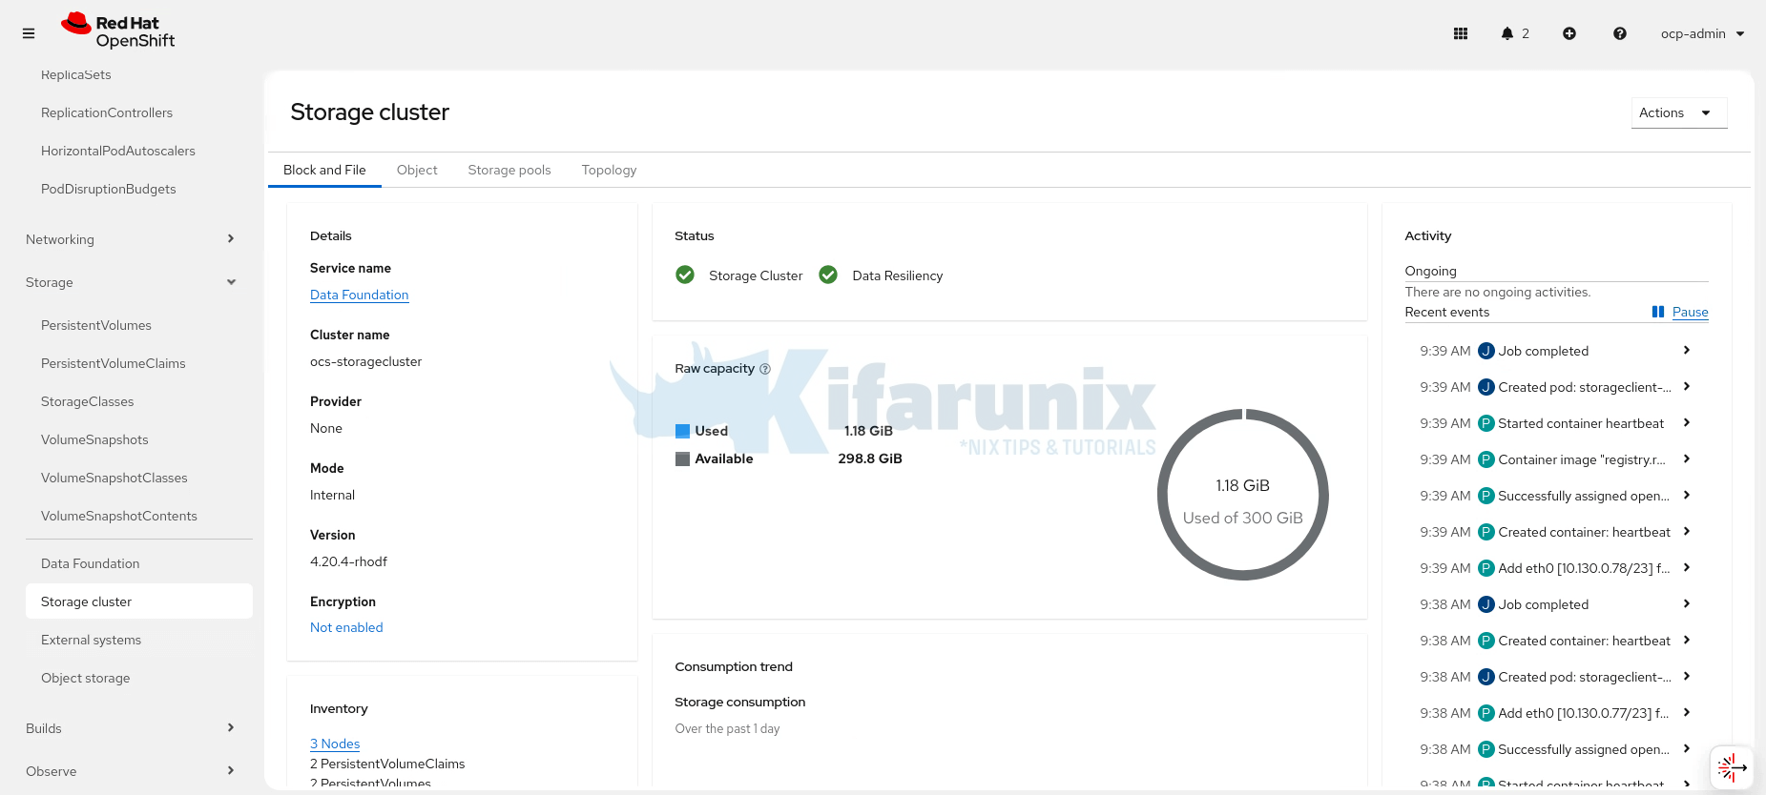Click the pause icon beside Recent events
The image size is (1766, 795).
pyautogui.click(x=1658, y=312)
